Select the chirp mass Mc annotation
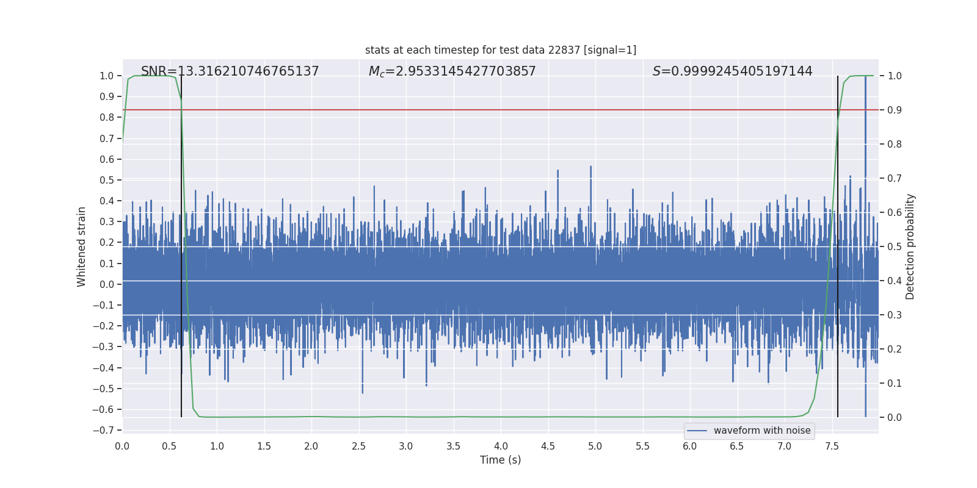This screenshot has height=488, width=977. 452,71
